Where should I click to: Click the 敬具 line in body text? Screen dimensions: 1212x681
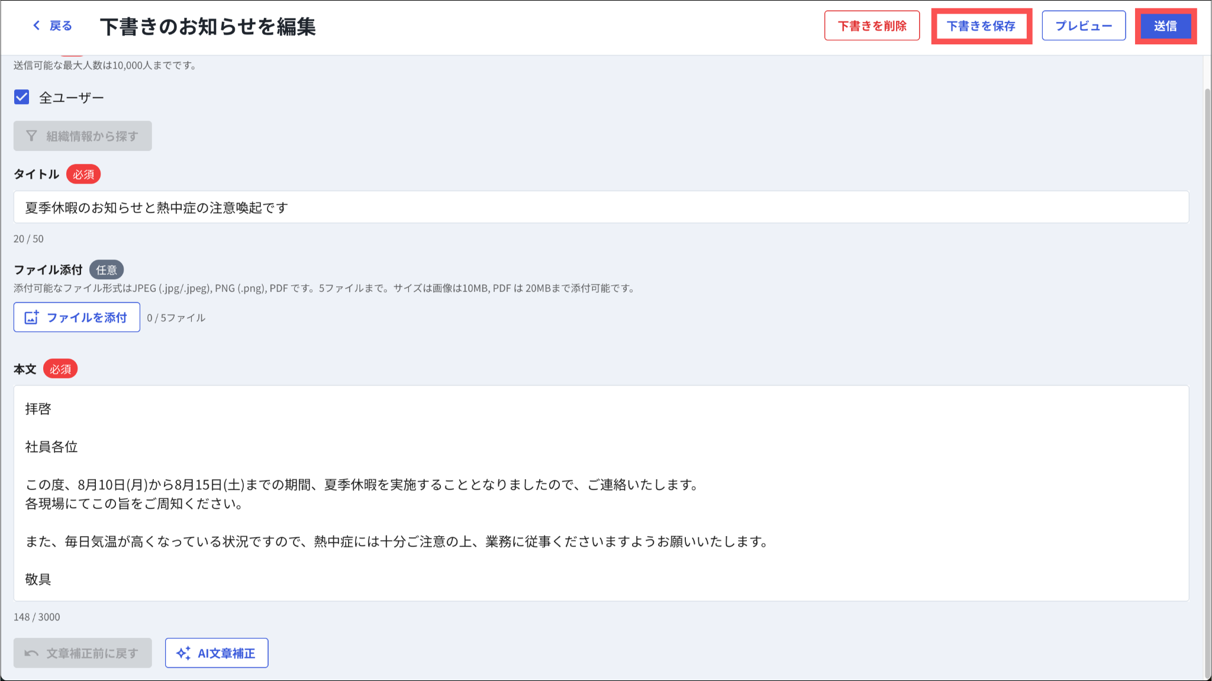pyautogui.click(x=38, y=579)
